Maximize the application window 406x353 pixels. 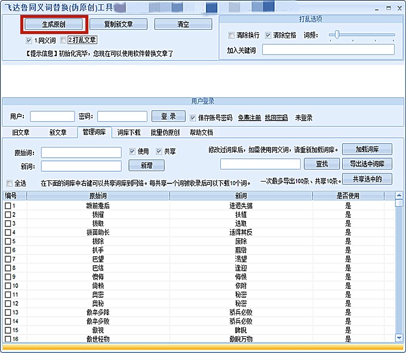click(389, 8)
